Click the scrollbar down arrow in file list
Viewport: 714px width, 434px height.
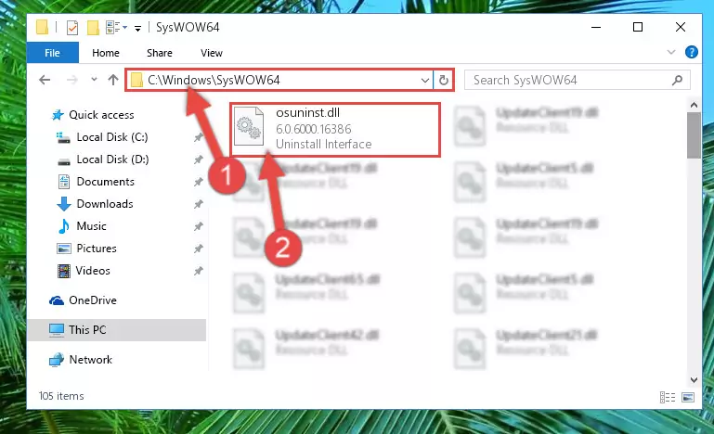(x=694, y=380)
